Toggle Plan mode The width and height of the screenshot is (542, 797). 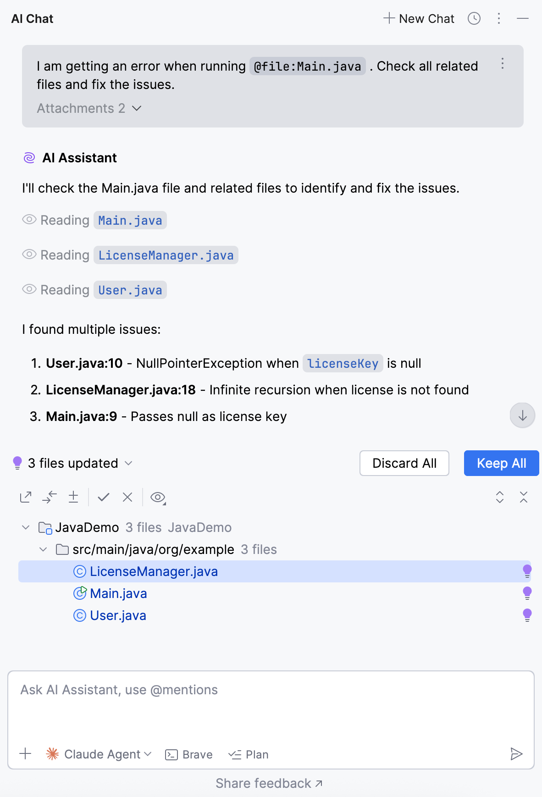pos(249,754)
